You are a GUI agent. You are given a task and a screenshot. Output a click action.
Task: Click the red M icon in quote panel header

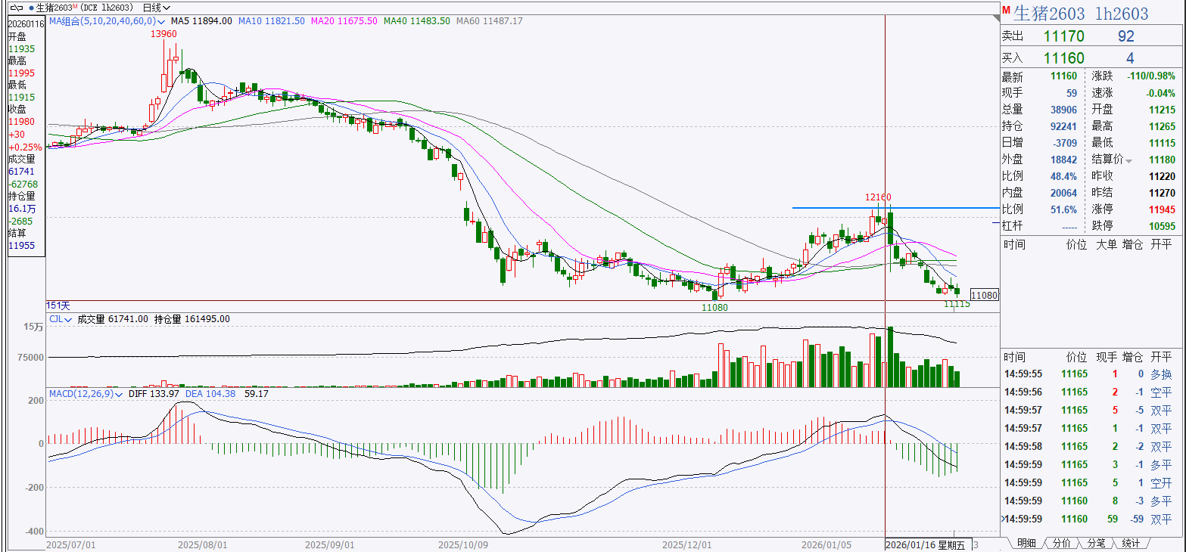pos(1006,11)
